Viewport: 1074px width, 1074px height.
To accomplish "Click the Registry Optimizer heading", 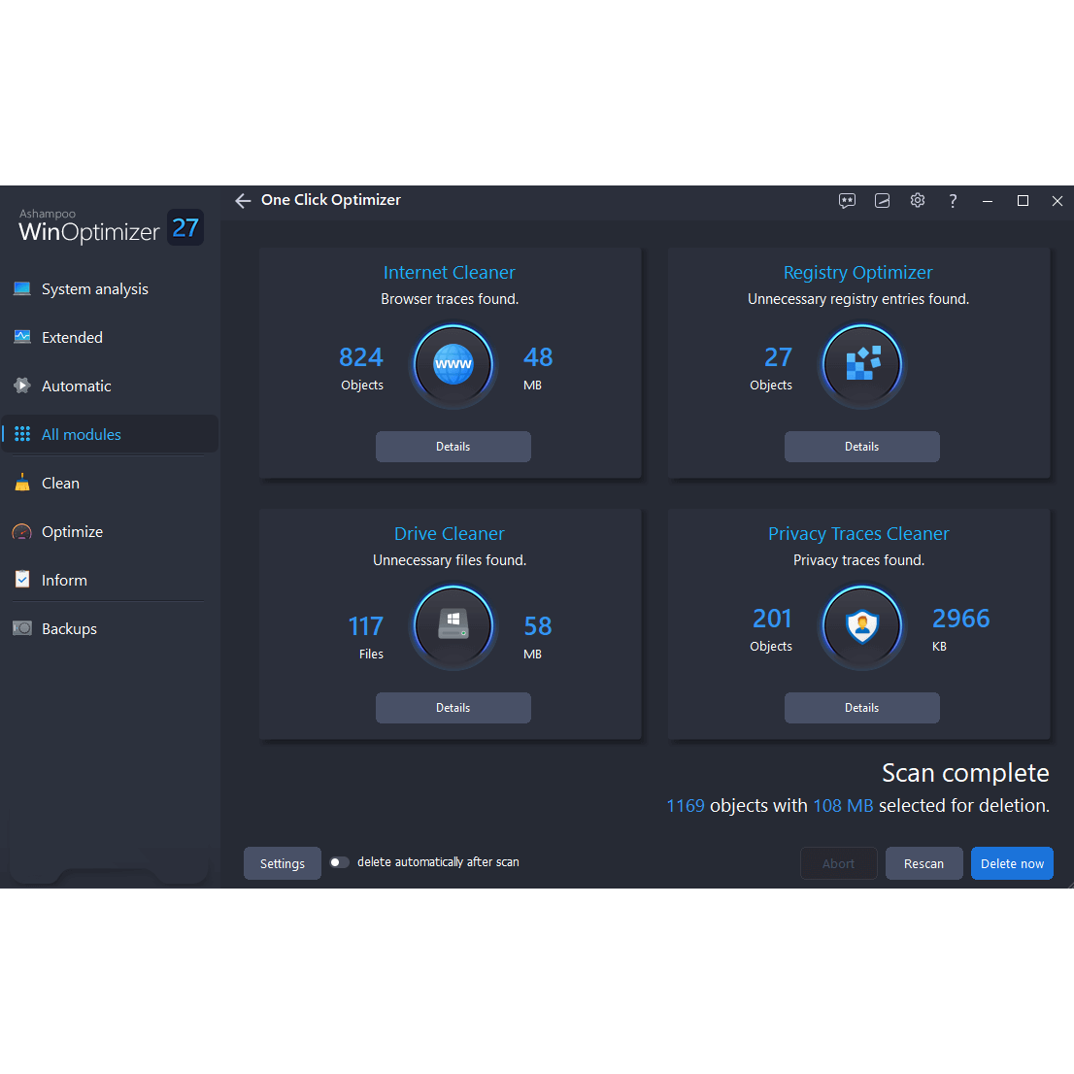I will (857, 273).
